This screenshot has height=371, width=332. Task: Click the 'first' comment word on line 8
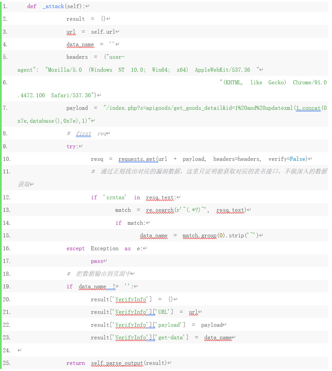pos(84,134)
